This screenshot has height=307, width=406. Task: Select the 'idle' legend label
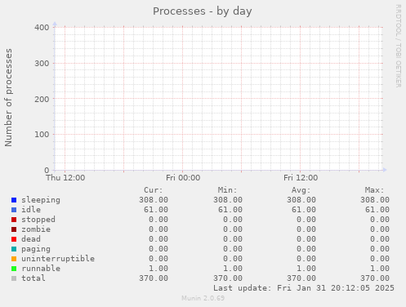31,210
